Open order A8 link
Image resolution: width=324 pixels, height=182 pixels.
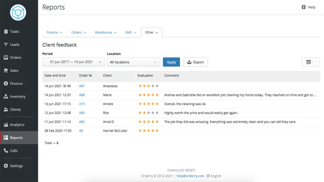[81, 131]
